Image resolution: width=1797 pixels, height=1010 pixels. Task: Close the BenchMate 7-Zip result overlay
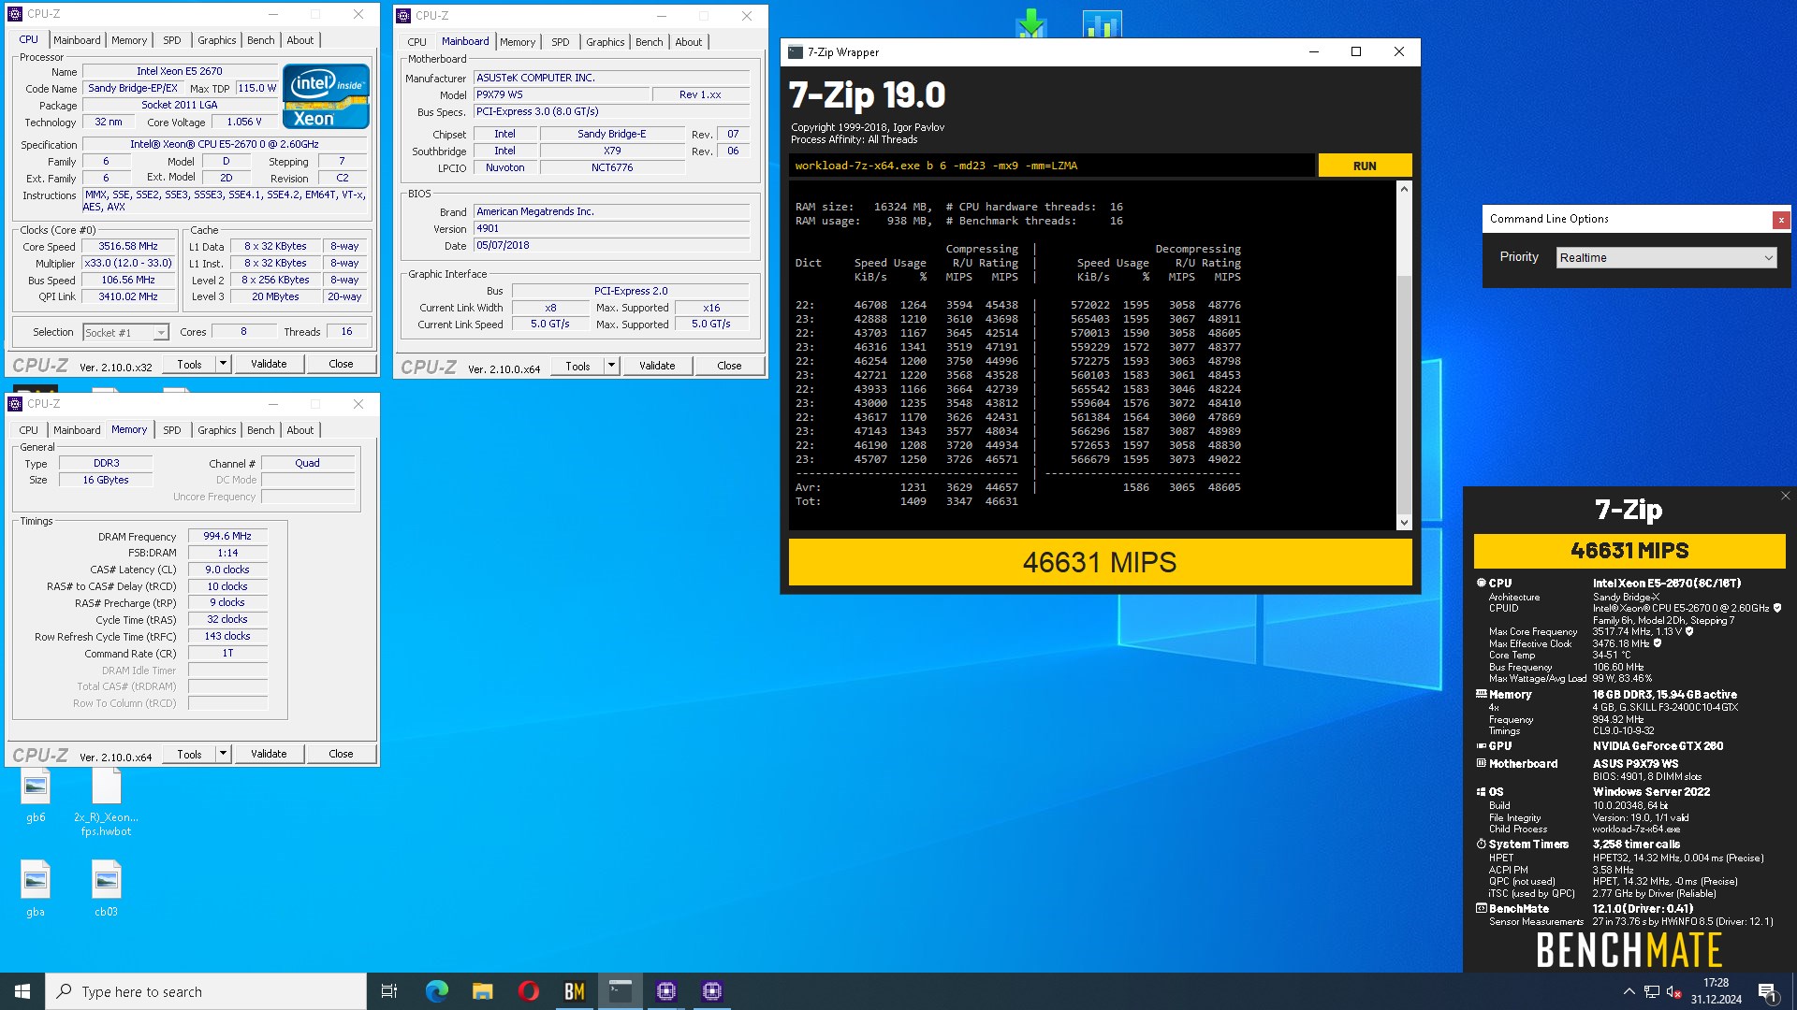pyautogui.click(x=1785, y=496)
